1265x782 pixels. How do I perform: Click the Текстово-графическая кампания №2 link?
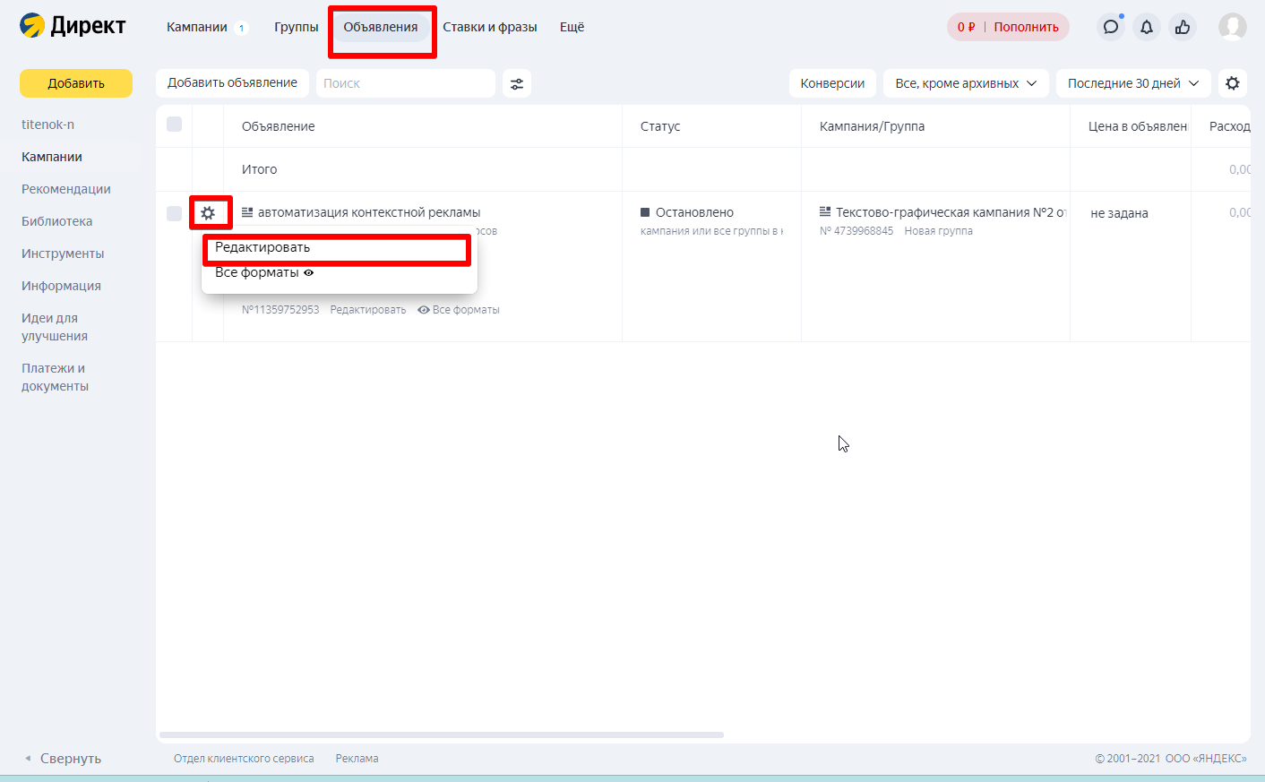click(x=951, y=212)
